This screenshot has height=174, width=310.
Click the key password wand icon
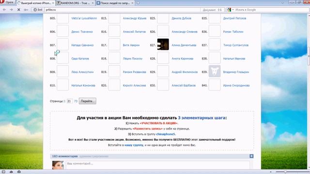pyautogui.click(x=26, y=10)
